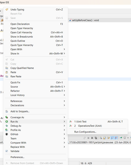131x165 pixels.
Task: Click the GitHub octocat icon in menu
Action: pos(7,134)
